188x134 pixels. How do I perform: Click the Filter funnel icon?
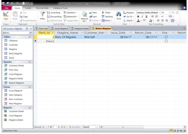[x=42, y=14]
